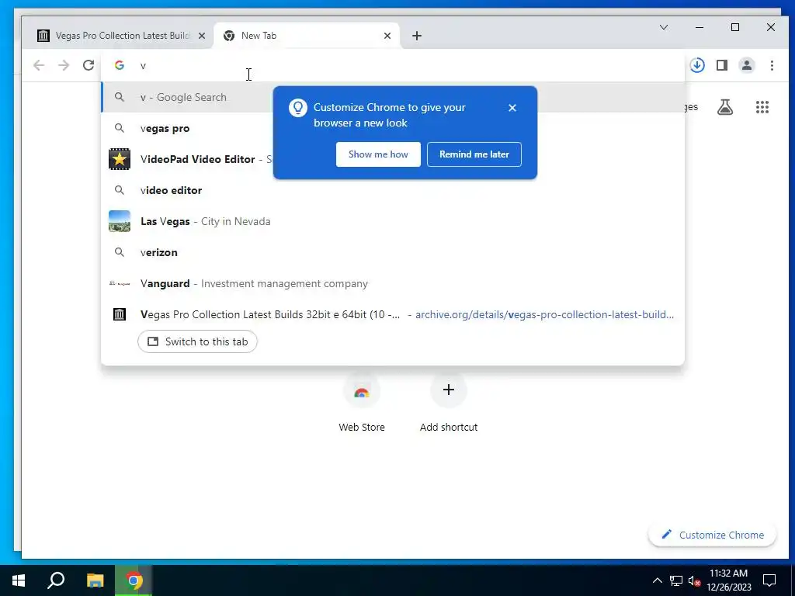The height and width of the screenshot is (596, 795).
Task: Pick the 'video editor' suggestion
Action: pos(393,190)
